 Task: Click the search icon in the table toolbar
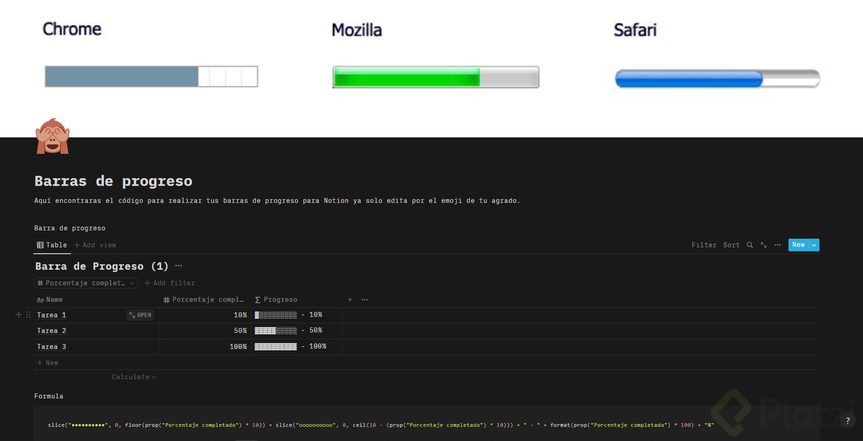750,245
